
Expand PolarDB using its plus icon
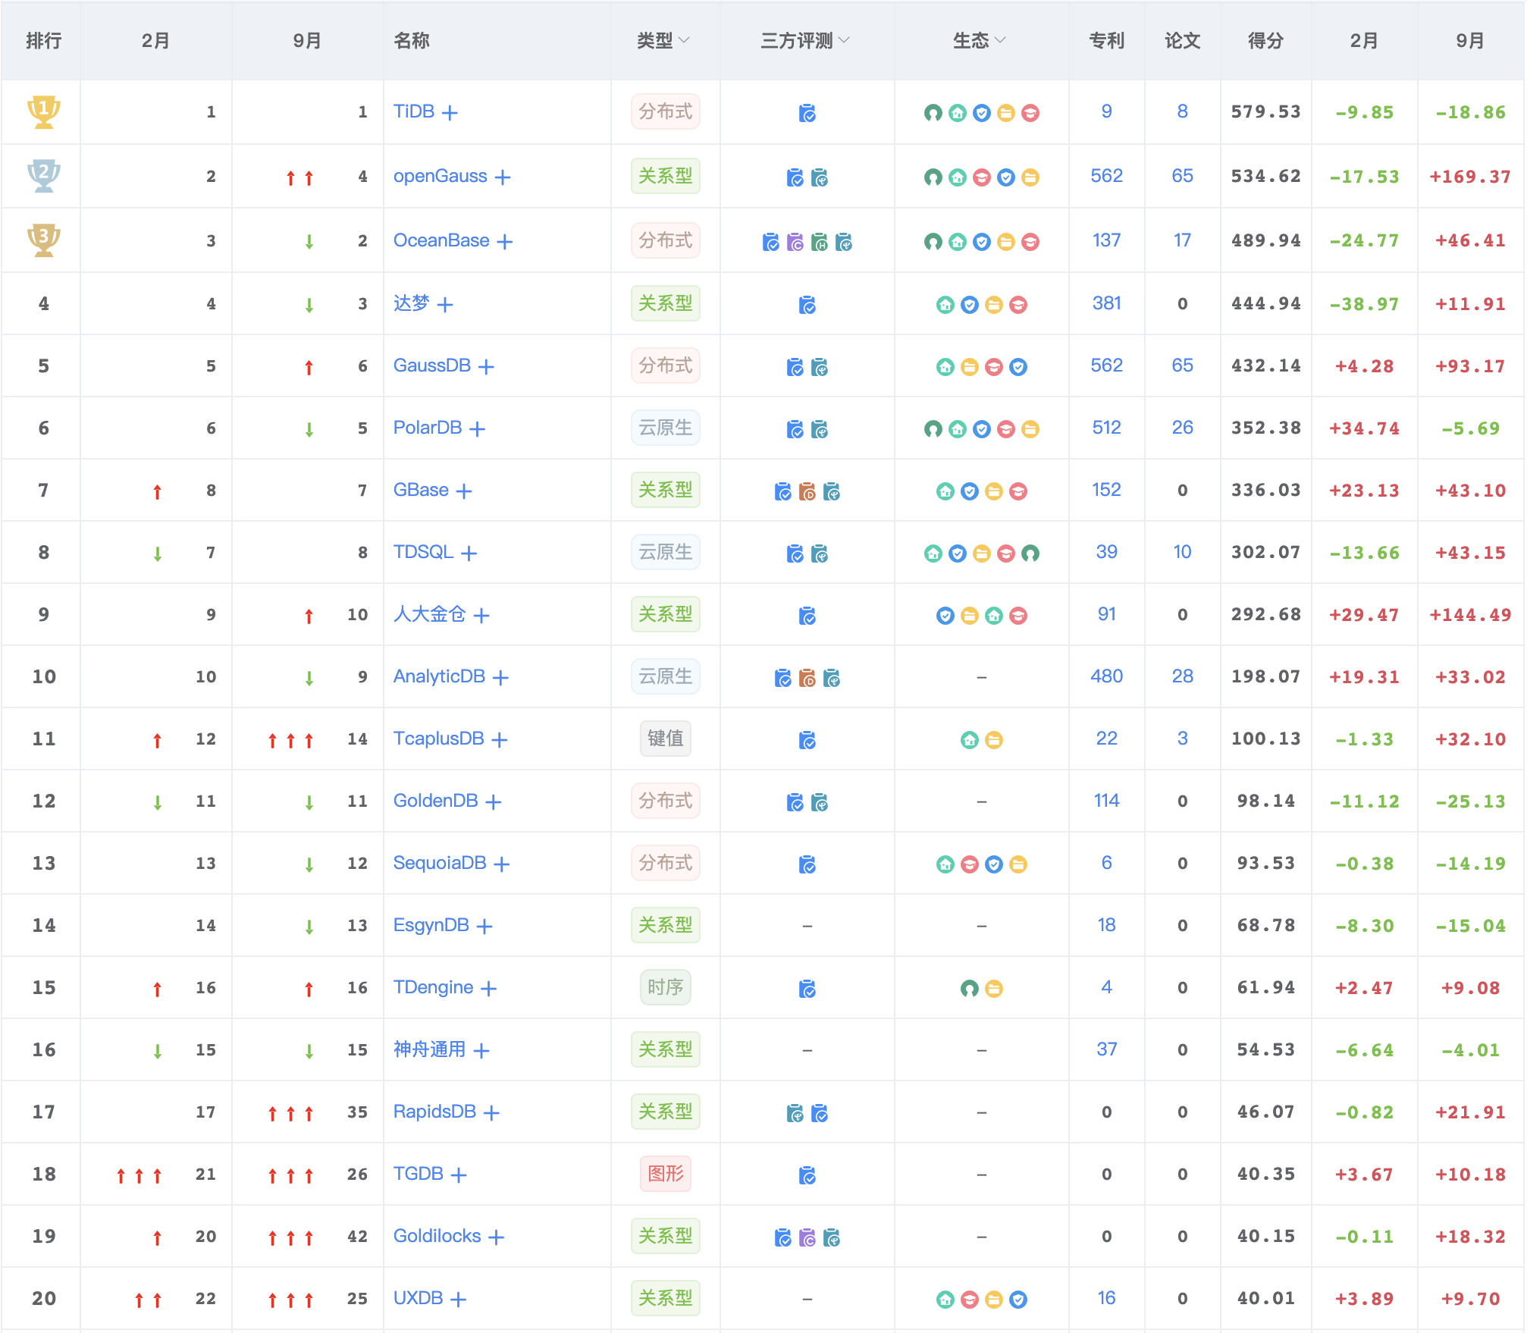click(x=477, y=429)
